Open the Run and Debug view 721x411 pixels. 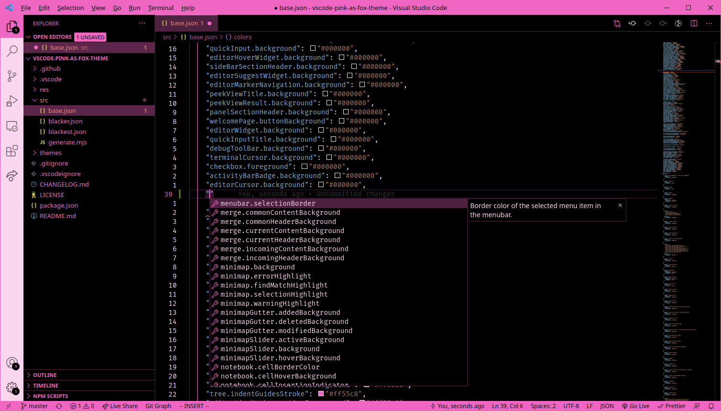click(x=12, y=101)
